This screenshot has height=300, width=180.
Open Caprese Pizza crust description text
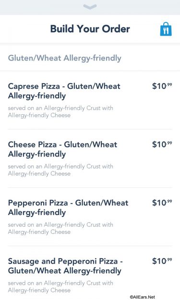pyautogui.click(x=60, y=111)
